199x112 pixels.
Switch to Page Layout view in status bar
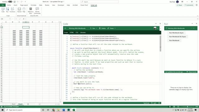(174, 107)
